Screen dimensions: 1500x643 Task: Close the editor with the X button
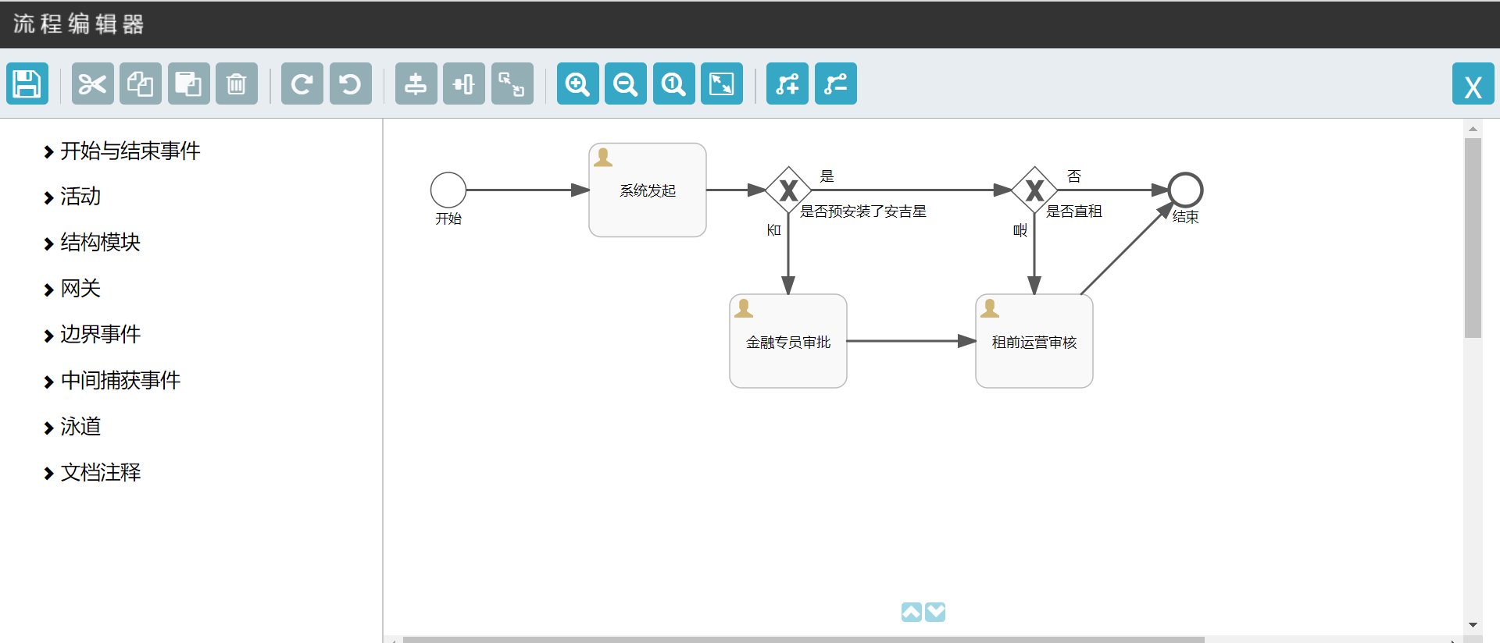(1473, 83)
